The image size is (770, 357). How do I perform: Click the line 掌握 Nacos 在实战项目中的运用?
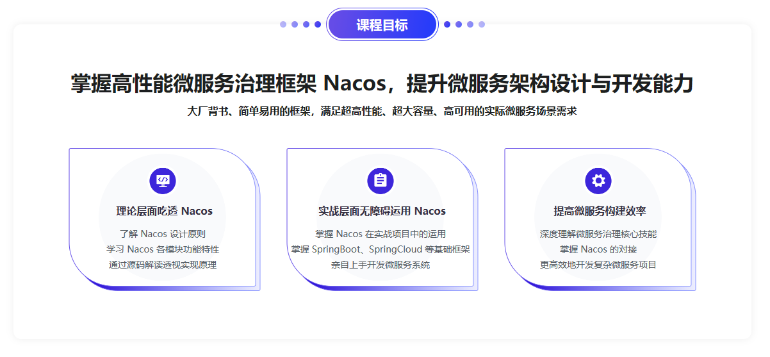point(381,234)
